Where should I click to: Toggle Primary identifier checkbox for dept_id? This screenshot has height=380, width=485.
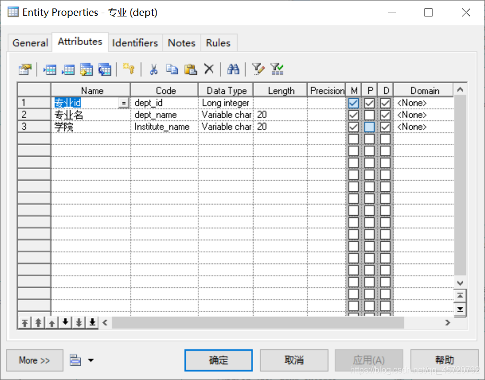(369, 103)
